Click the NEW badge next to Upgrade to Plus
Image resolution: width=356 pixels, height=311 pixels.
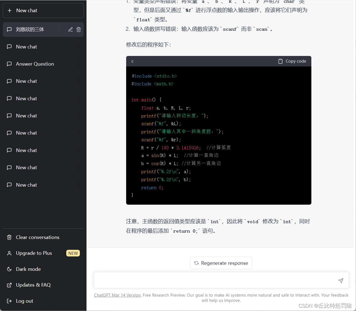pyautogui.click(x=73, y=253)
